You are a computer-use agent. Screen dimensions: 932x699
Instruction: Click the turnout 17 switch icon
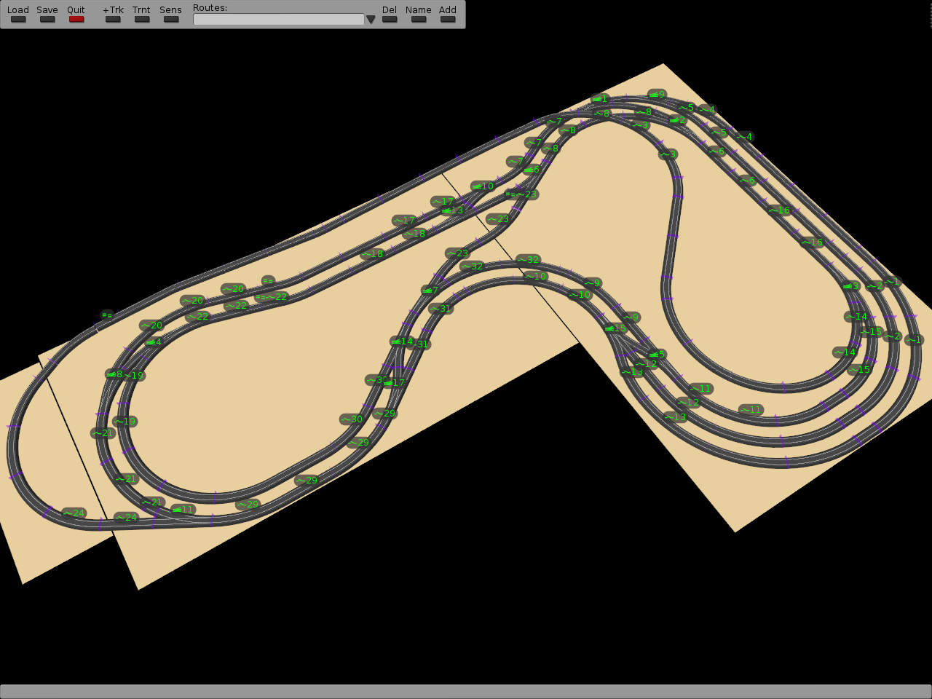tap(394, 383)
